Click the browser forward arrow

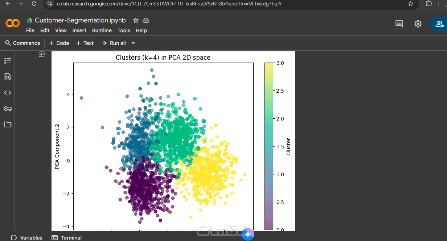21,4
